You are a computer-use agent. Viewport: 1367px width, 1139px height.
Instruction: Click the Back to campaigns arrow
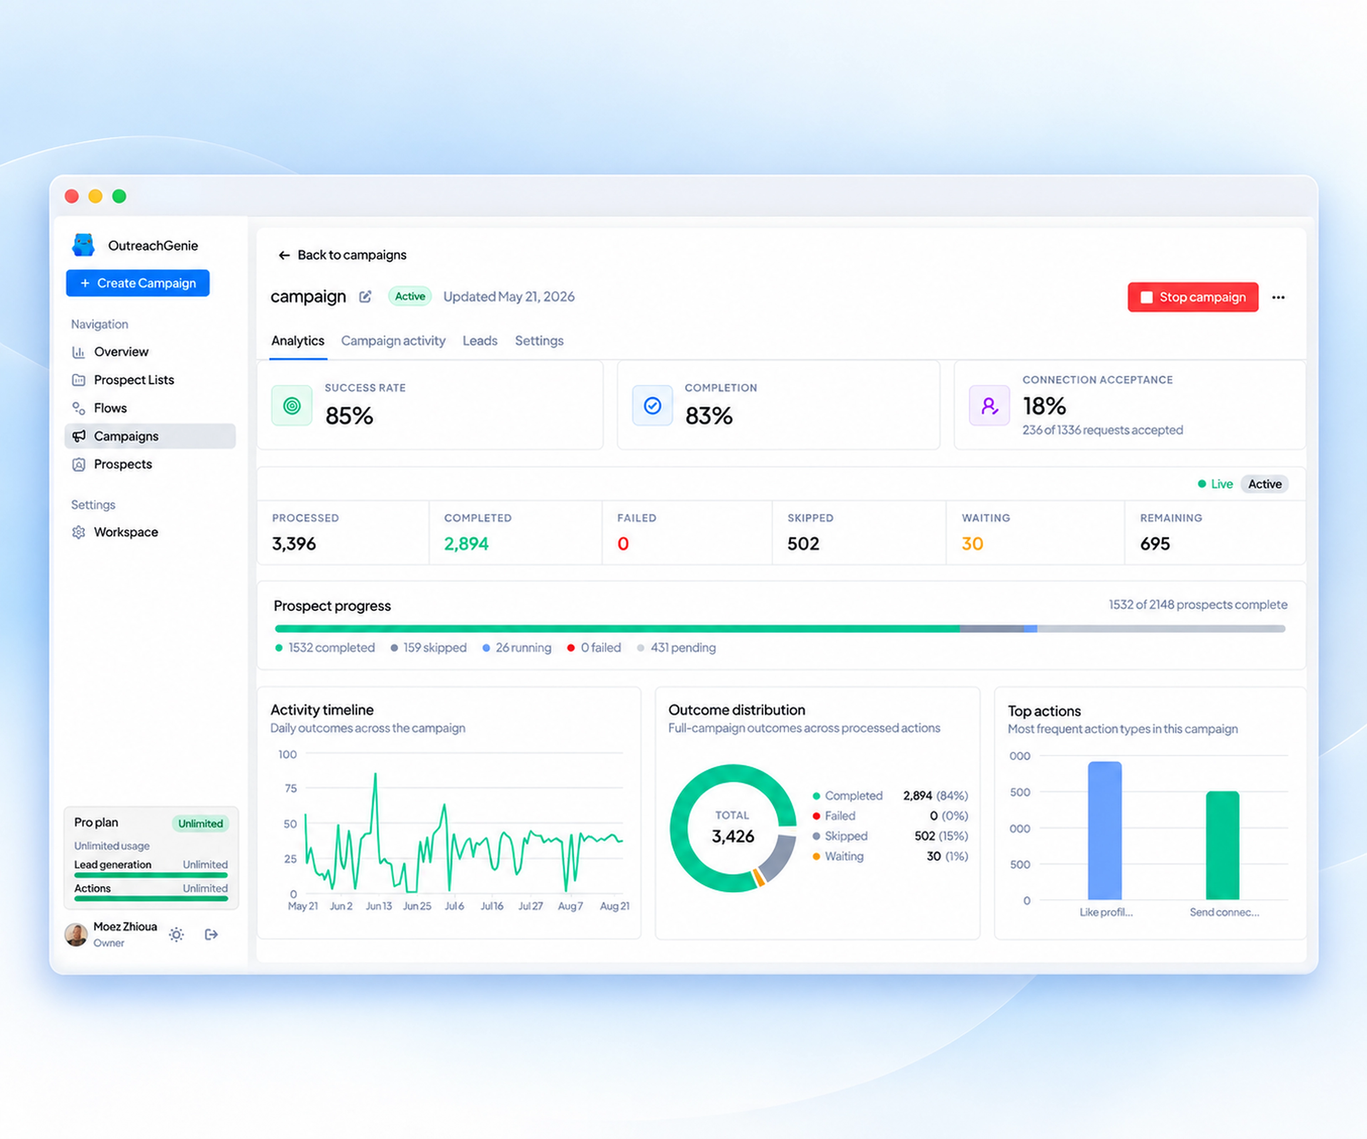tap(284, 255)
